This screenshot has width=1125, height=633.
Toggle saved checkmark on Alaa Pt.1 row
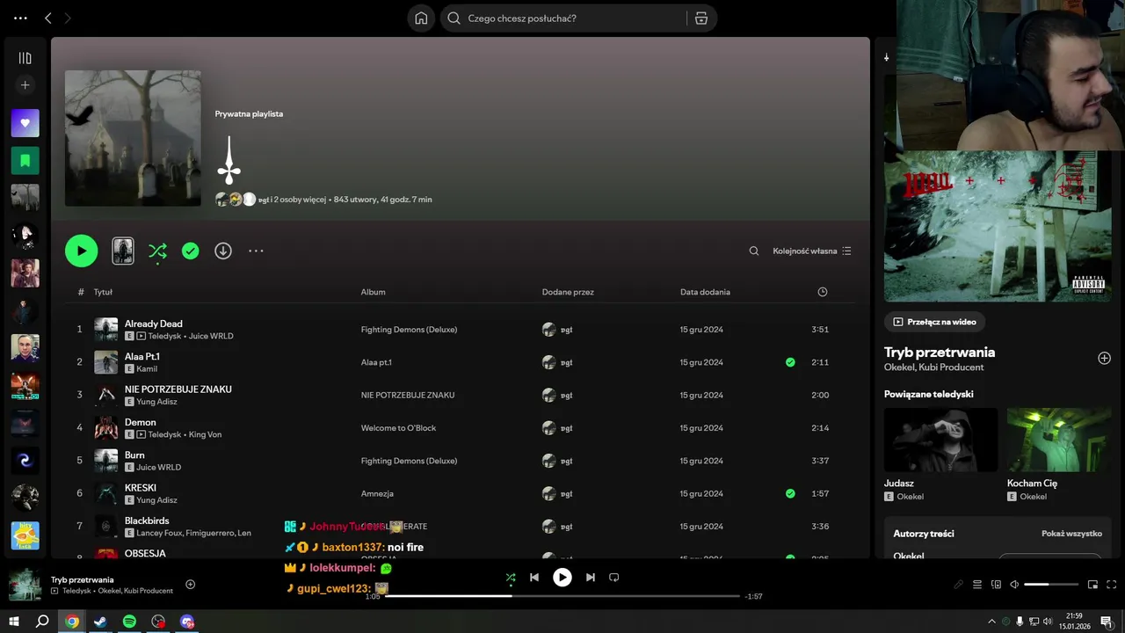(790, 362)
